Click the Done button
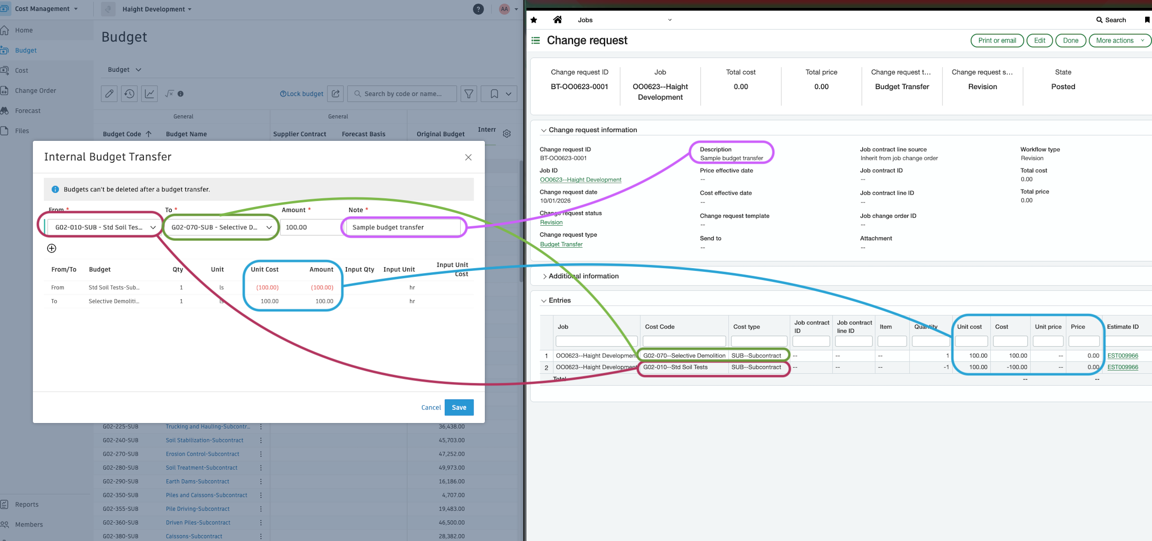1152x541 pixels. click(1070, 40)
